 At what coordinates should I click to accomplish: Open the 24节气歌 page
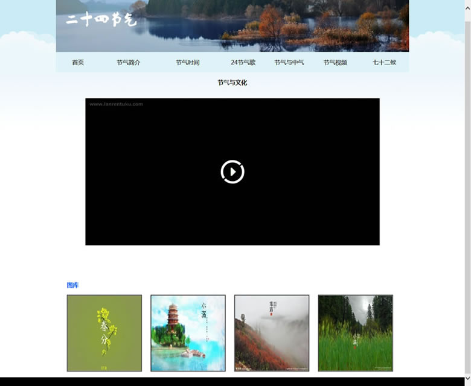click(243, 63)
